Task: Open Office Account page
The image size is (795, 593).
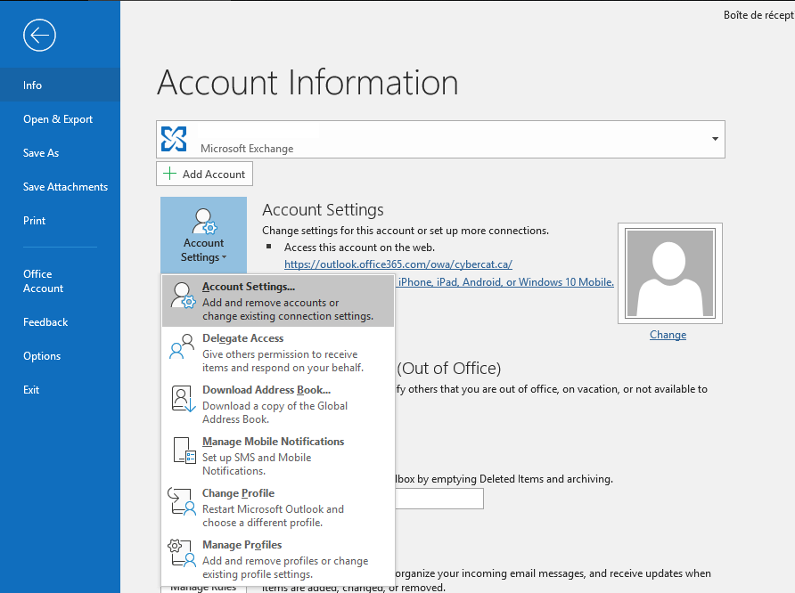Action: point(43,281)
